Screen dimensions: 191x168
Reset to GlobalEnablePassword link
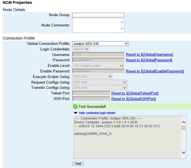pyautogui.click(x=155, y=71)
